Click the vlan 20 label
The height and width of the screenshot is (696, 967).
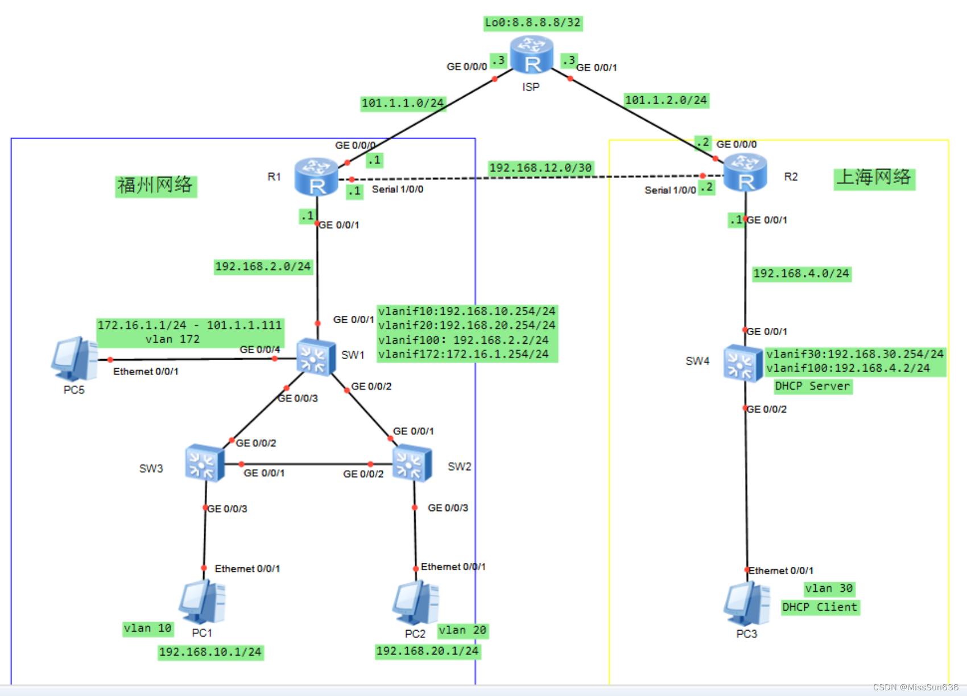[x=463, y=631]
